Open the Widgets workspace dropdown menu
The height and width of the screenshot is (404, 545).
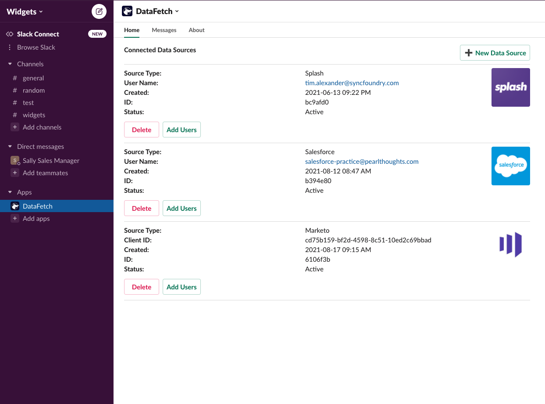25,12
